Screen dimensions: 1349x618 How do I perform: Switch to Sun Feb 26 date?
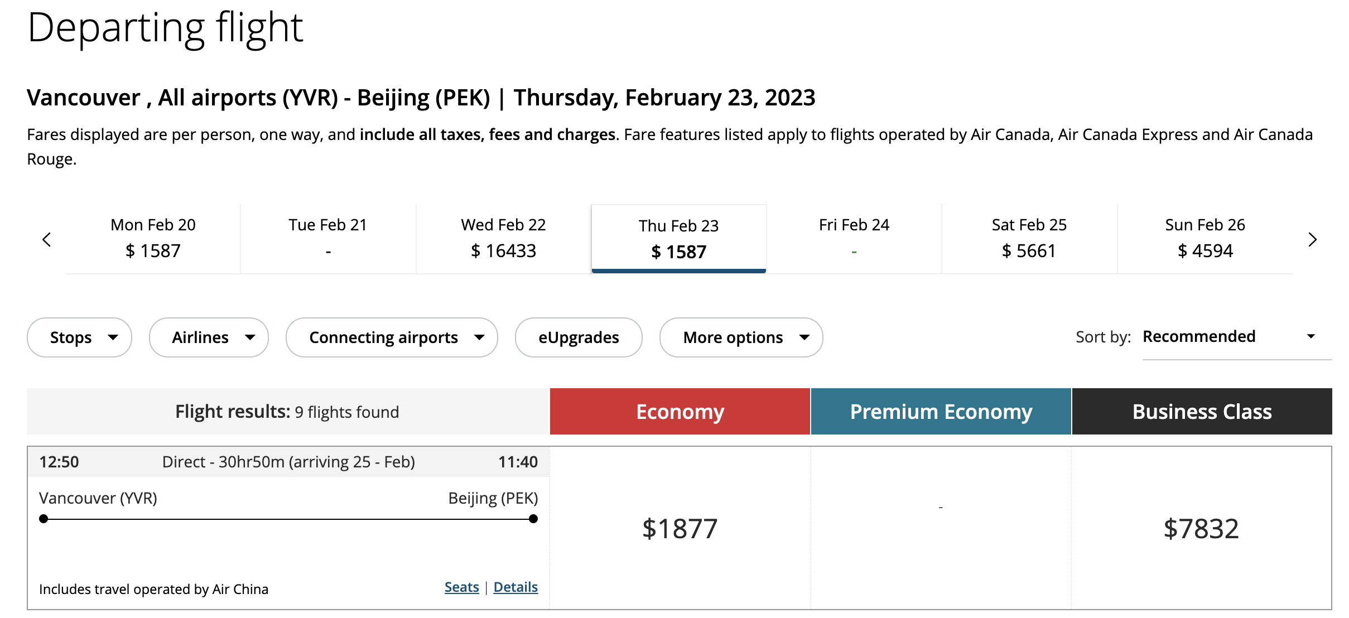click(x=1205, y=239)
